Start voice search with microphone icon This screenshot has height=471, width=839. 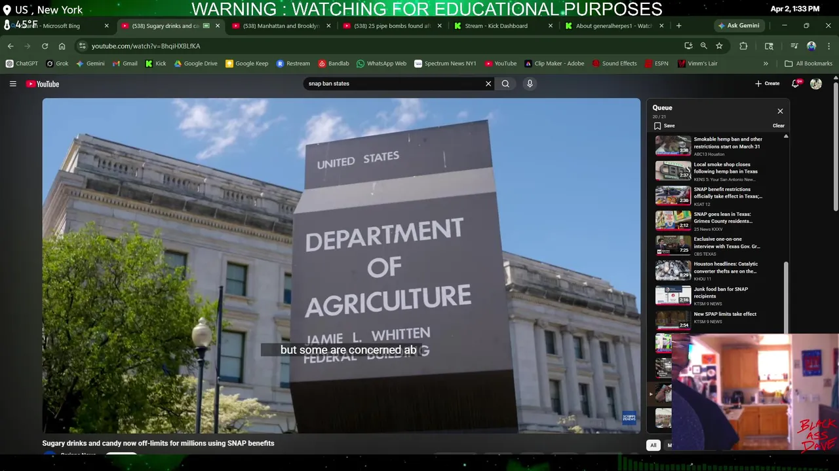pyautogui.click(x=530, y=84)
